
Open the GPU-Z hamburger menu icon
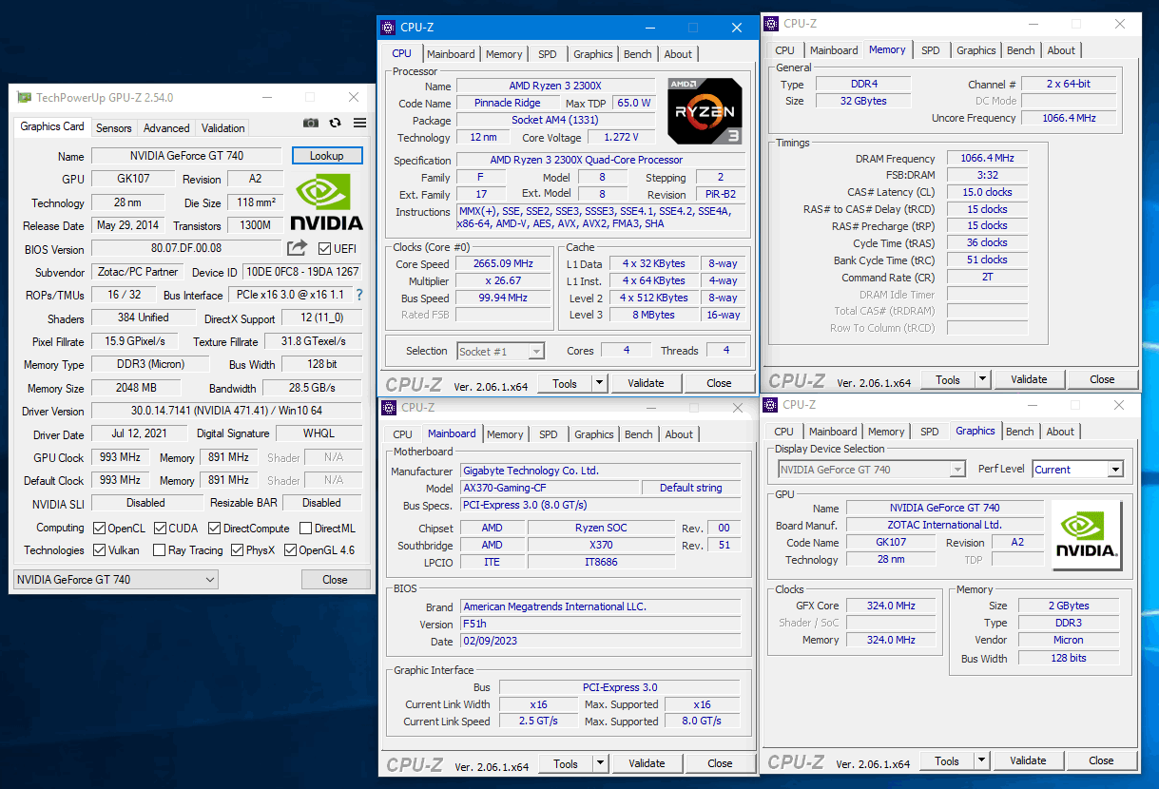click(359, 123)
